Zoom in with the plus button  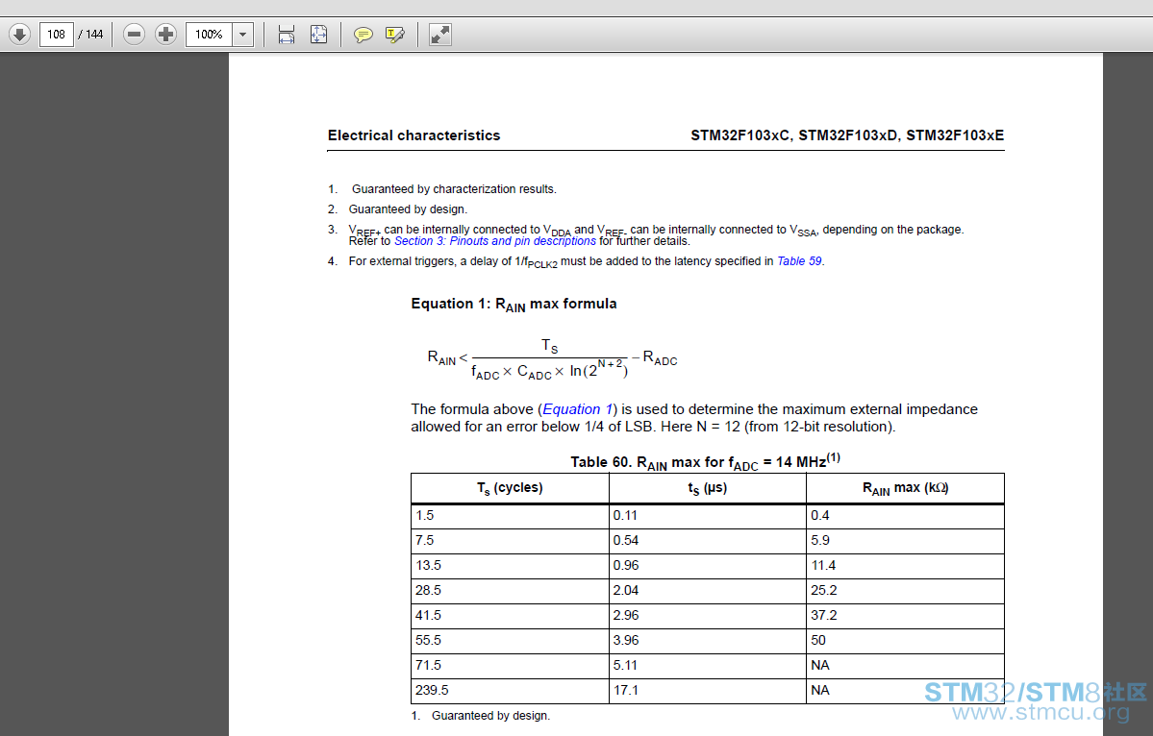(166, 34)
